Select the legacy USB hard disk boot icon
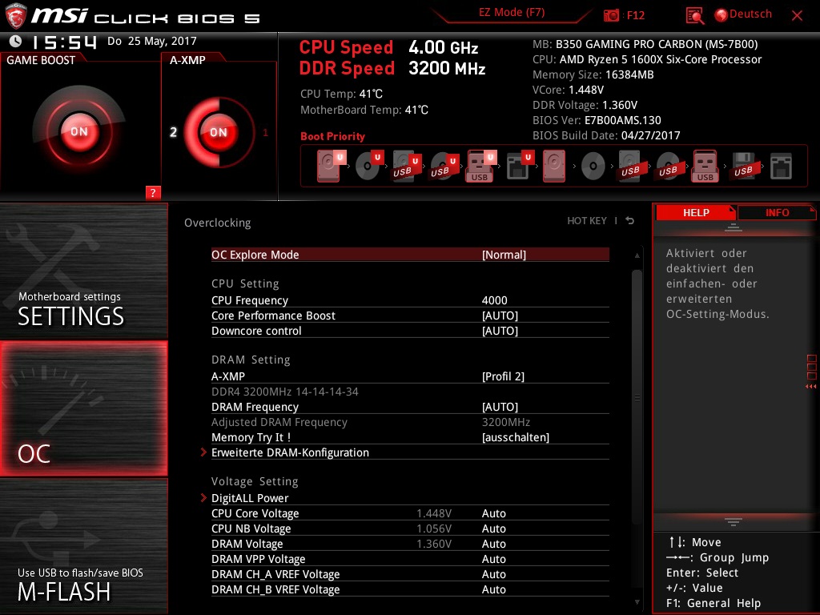Image resolution: width=820 pixels, height=615 pixels. [631, 166]
